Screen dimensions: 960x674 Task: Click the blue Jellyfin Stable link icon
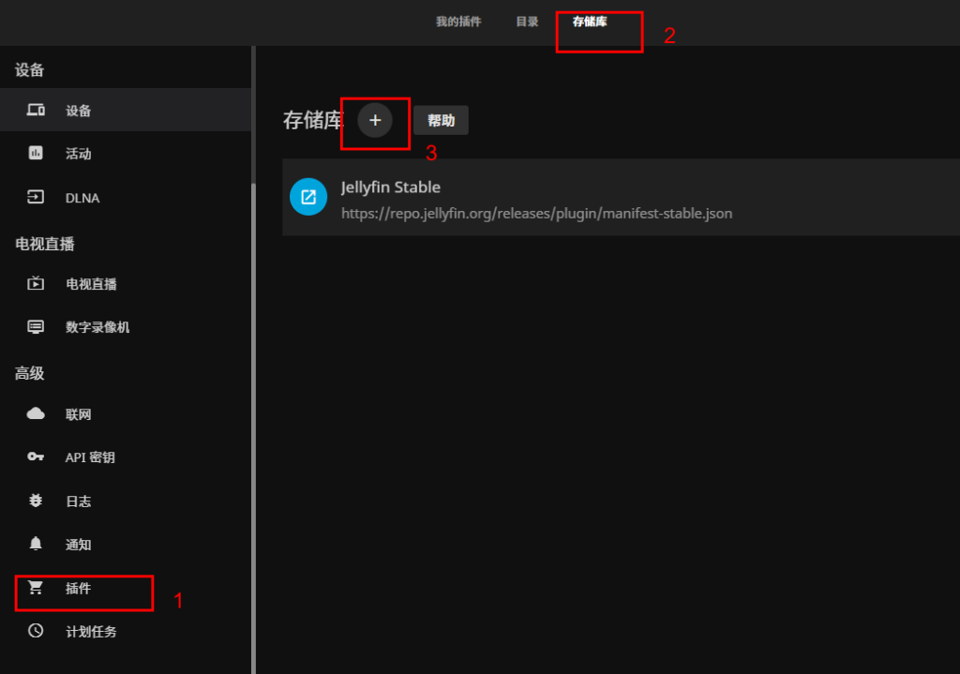click(308, 197)
